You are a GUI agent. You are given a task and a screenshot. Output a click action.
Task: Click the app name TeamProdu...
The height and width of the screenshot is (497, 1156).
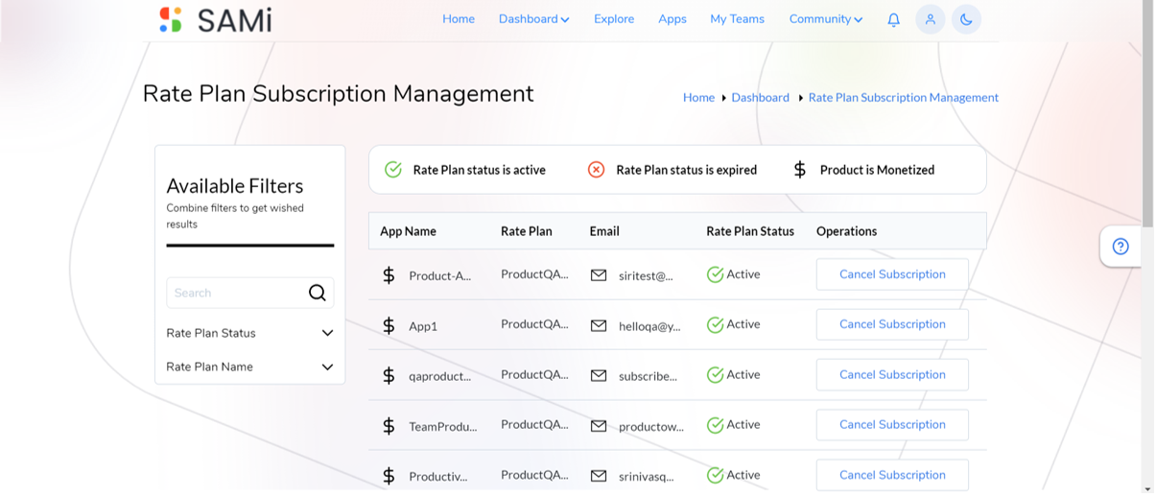[x=442, y=426]
